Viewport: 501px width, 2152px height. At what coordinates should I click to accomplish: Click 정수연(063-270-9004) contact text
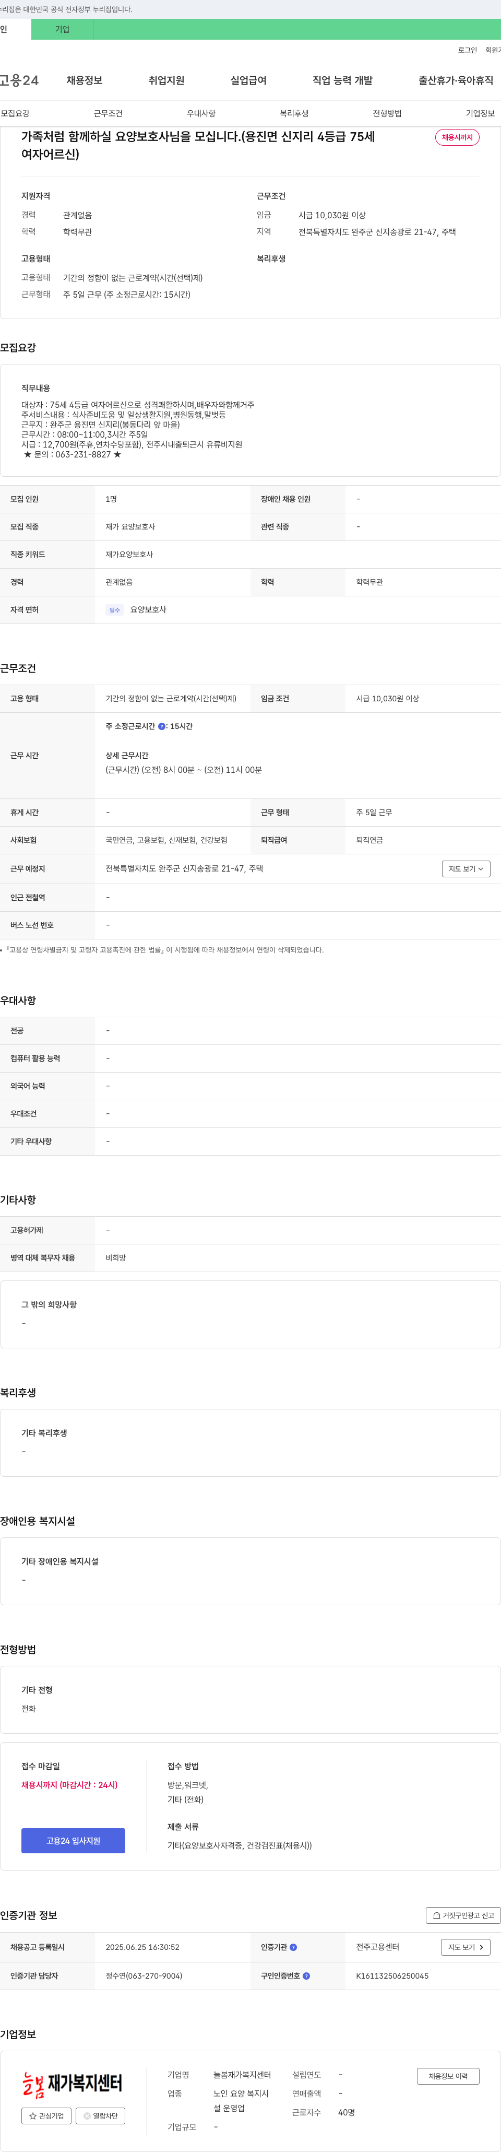point(144,1975)
